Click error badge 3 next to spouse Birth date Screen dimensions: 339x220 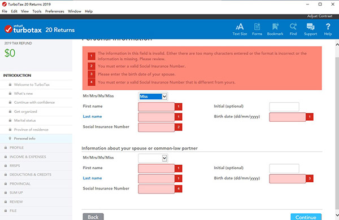pos(310,178)
